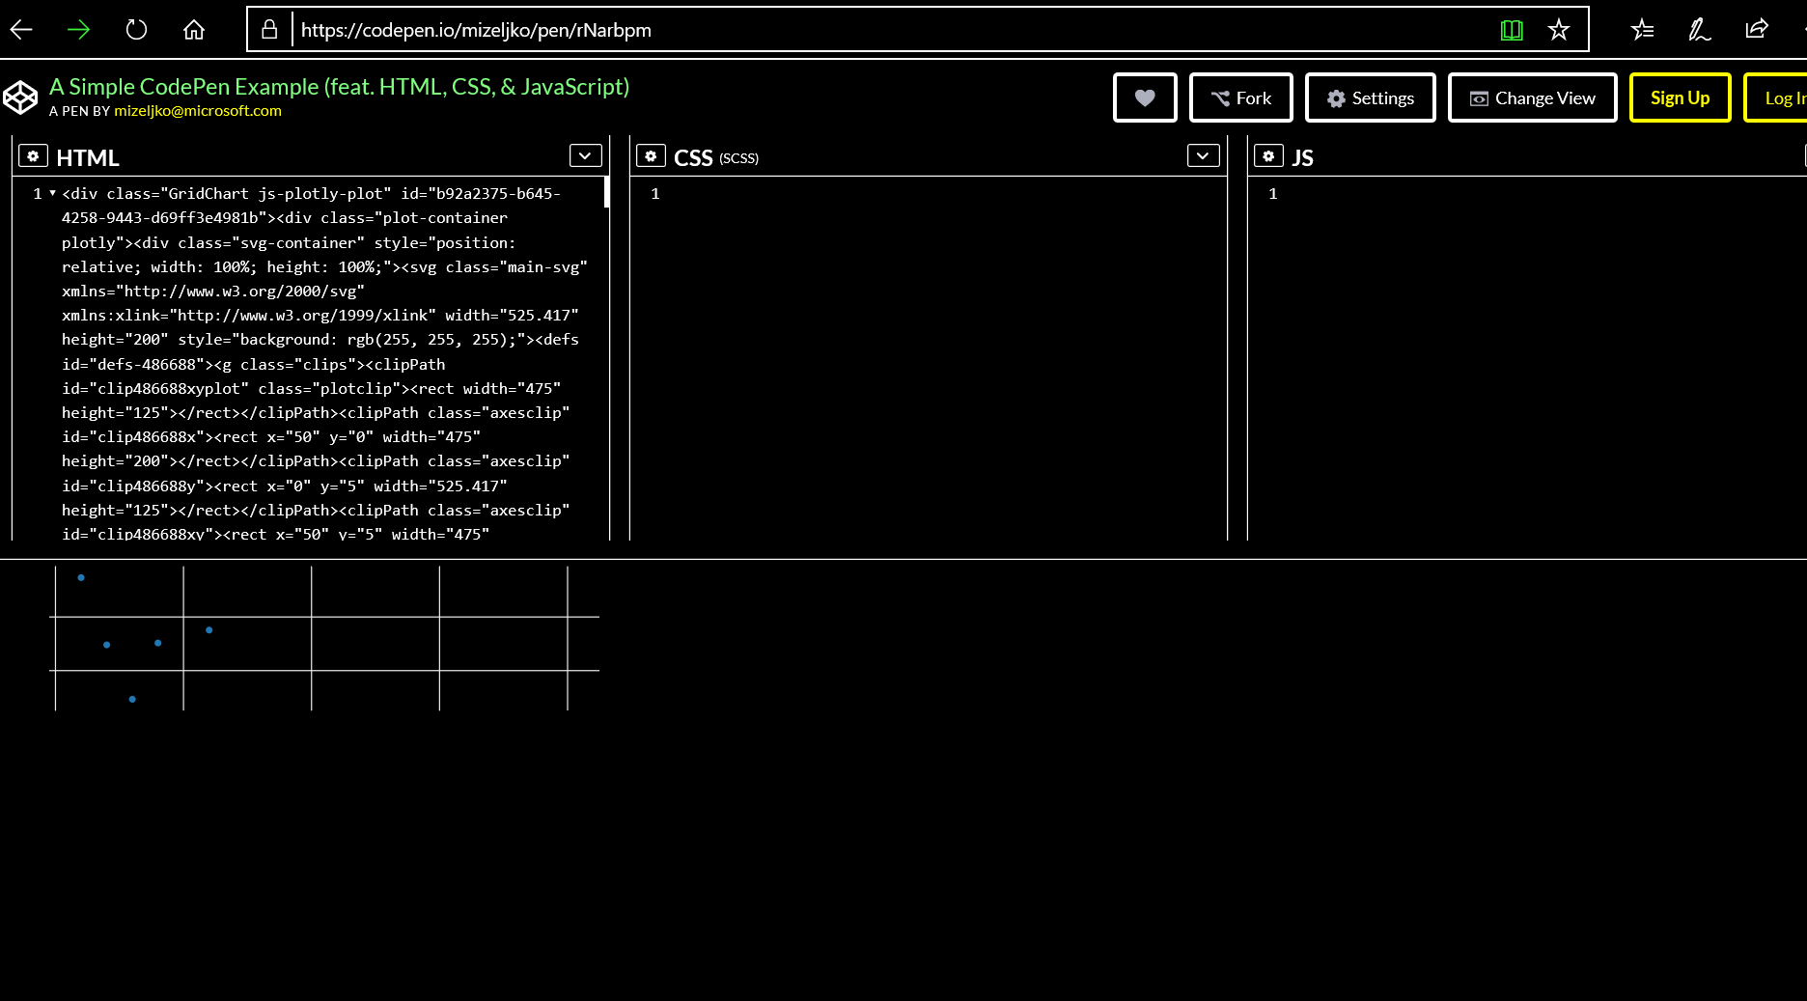Image resolution: width=1807 pixels, height=1001 pixels.
Task: Collapse the code fold arrow on line 1
Action: click(x=52, y=193)
